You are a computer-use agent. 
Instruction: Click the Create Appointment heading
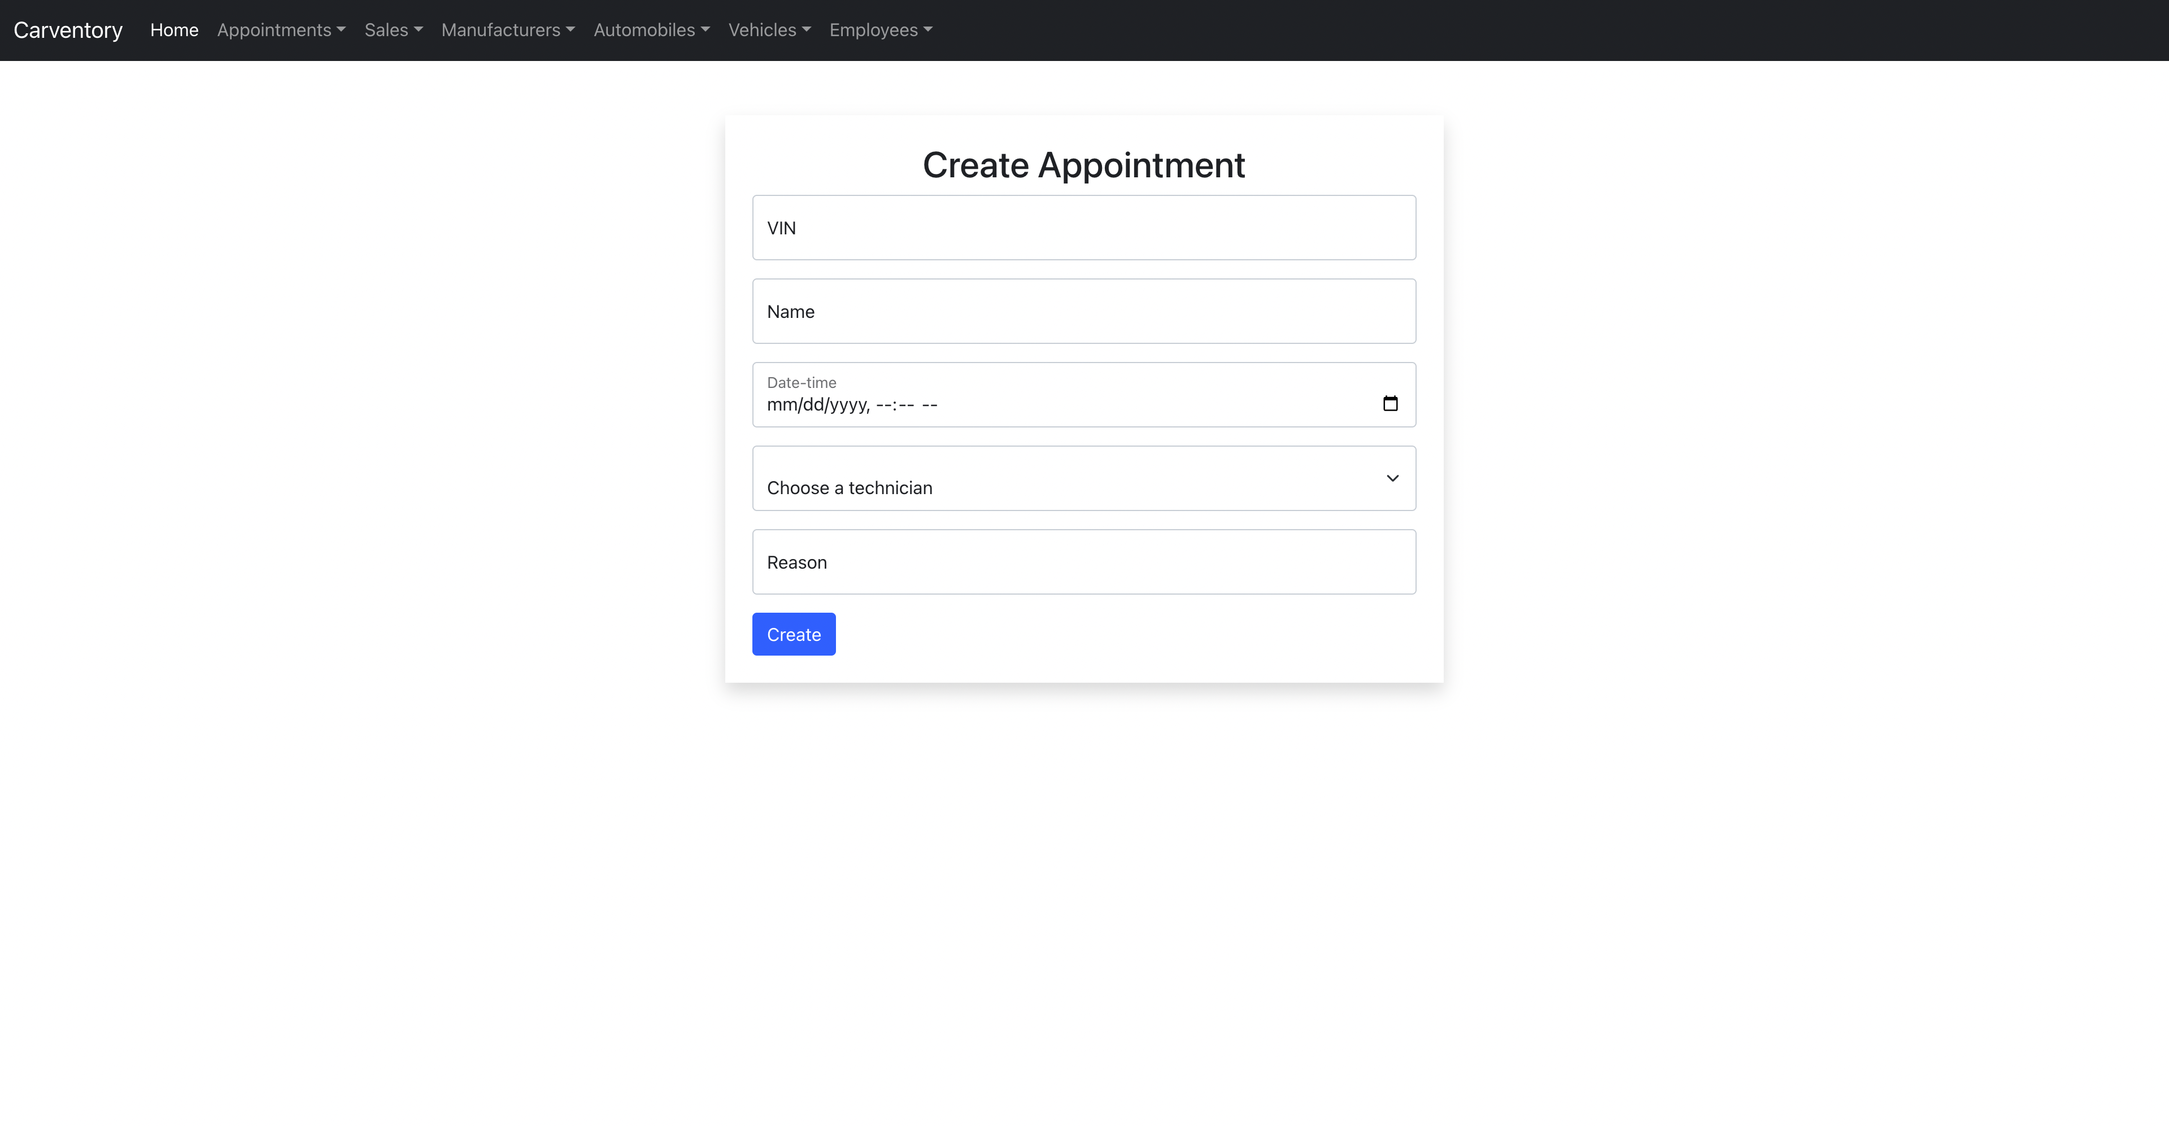[1084, 165]
